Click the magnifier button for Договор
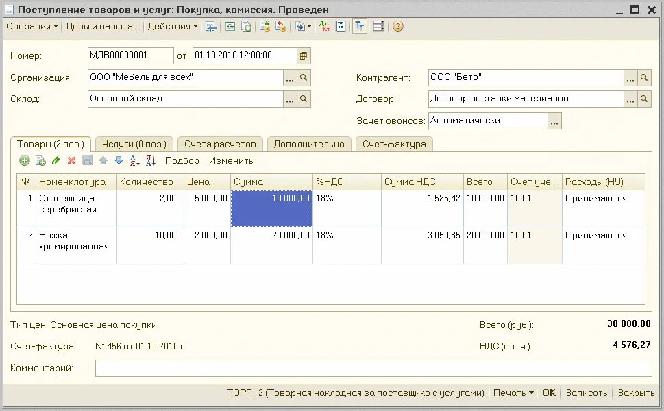 click(x=644, y=99)
